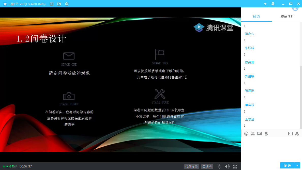Open the emoji picker in chat toolbar

click(x=246, y=134)
